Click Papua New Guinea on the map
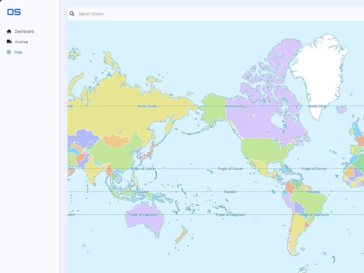364x273 pixels. (x=157, y=198)
